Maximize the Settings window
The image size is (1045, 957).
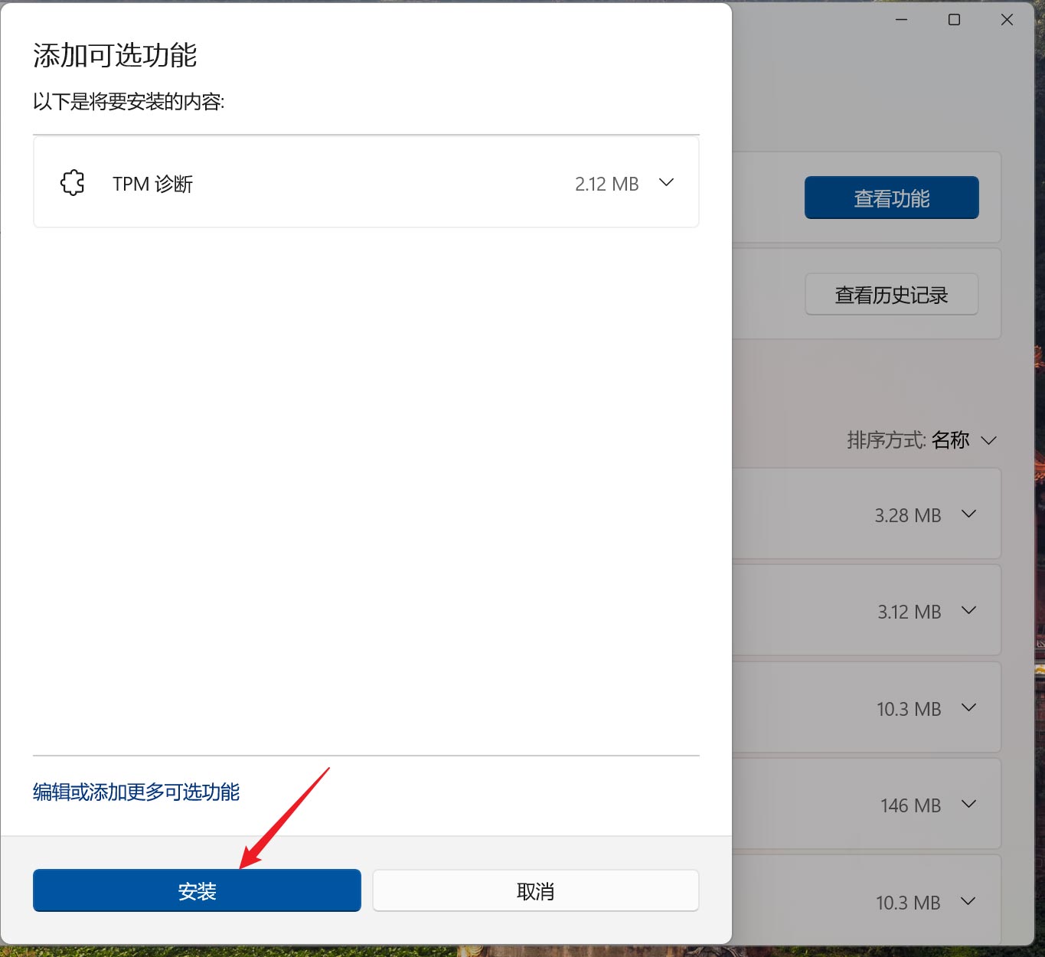[x=953, y=19]
